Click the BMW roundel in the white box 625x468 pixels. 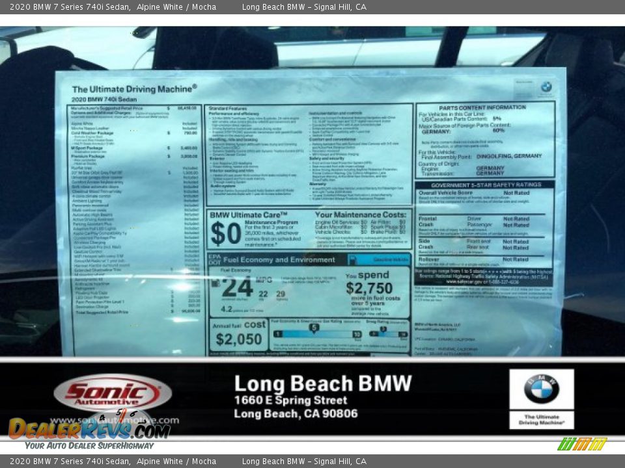(541, 389)
